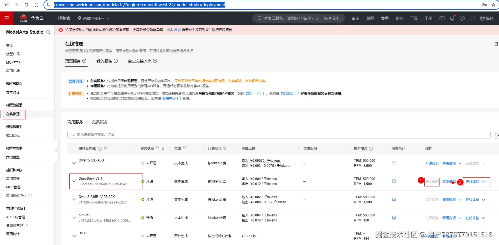Image resolution: width=499 pixels, height=245 pixels.
Task: Open 文本对话 in sidebar
Action: (x=13, y=92)
